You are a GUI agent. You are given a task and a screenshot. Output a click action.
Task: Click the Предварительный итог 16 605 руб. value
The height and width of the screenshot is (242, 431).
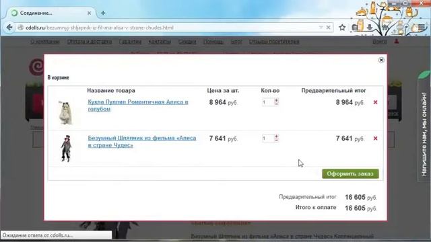coord(361,197)
